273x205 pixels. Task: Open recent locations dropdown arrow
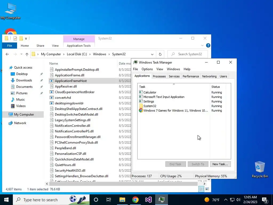21,54
